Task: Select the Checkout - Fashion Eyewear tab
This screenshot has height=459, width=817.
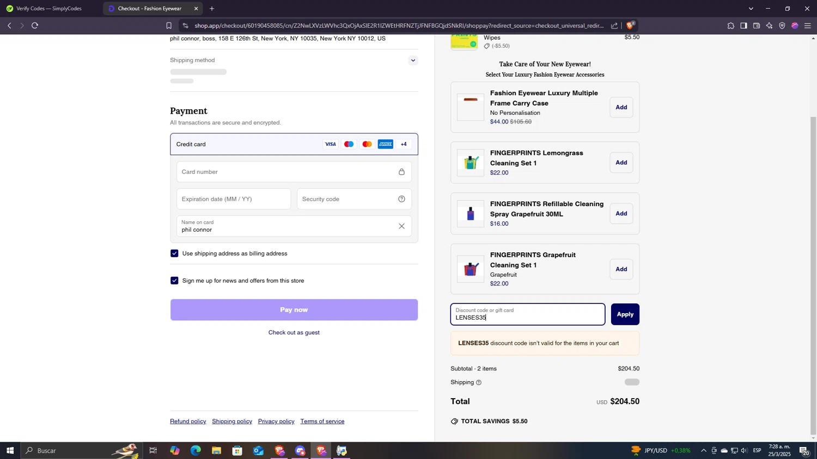Action: click(x=149, y=8)
